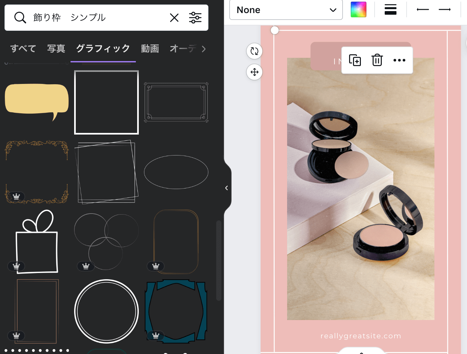Screen dimensions: 467x354
Task: Clear the search field with the X icon
Action: pyautogui.click(x=174, y=18)
